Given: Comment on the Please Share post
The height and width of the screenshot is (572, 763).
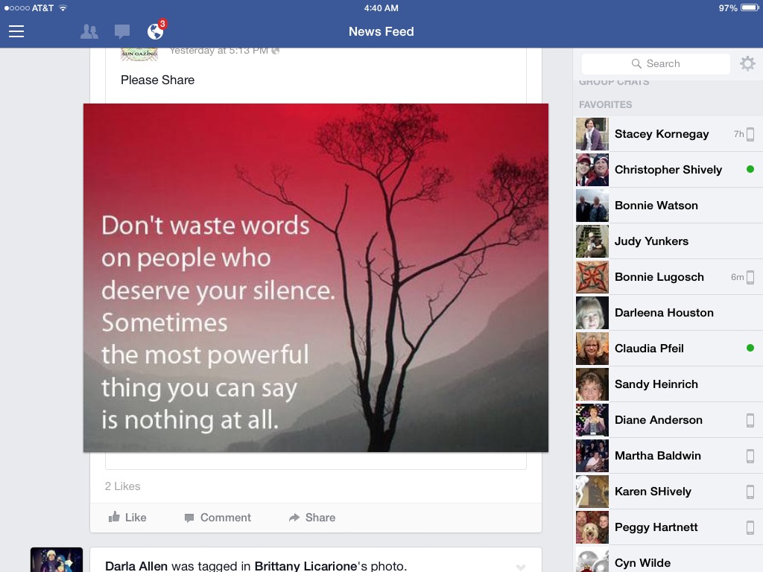Looking at the screenshot, I should [x=218, y=518].
